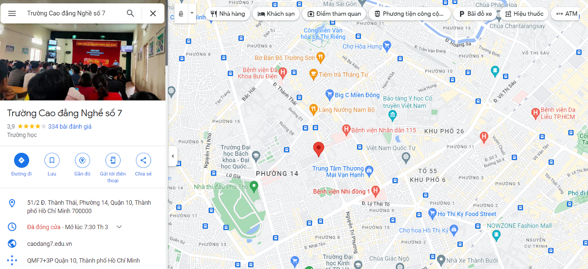Expand opening hours chevron

pyautogui.click(x=119, y=227)
